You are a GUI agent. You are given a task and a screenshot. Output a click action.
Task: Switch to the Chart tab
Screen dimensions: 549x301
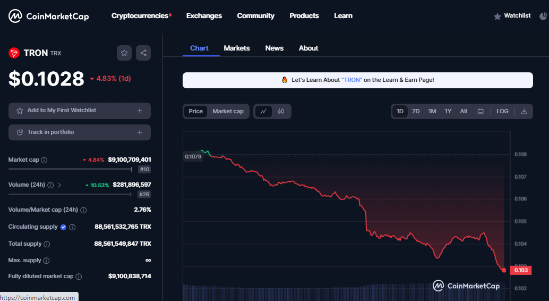[199, 48]
